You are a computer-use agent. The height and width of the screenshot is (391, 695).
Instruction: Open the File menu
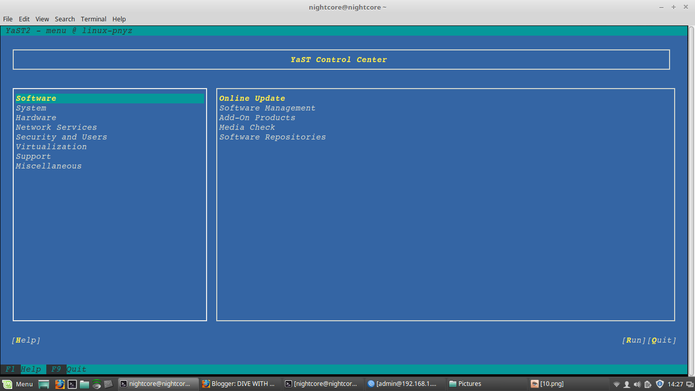(8, 19)
